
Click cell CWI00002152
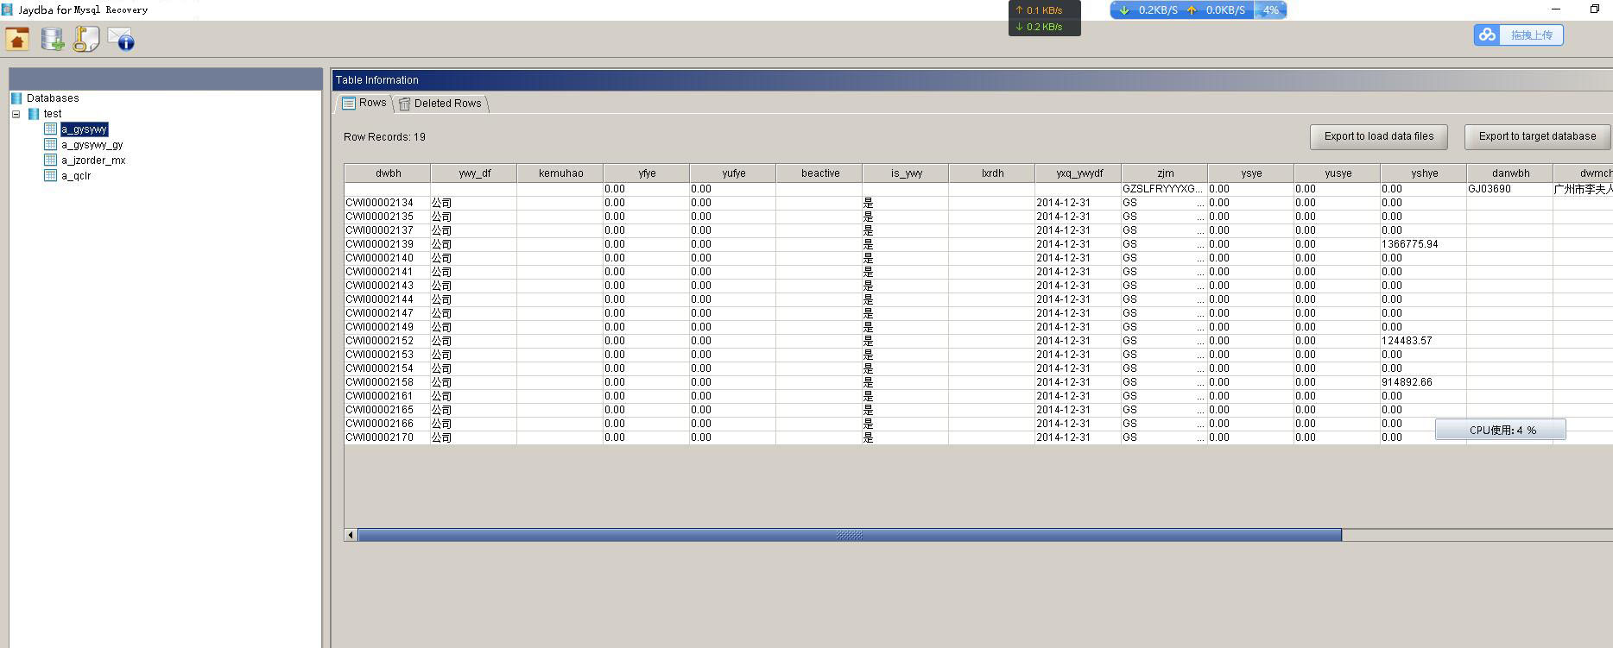pyautogui.click(x=388, y=341)
